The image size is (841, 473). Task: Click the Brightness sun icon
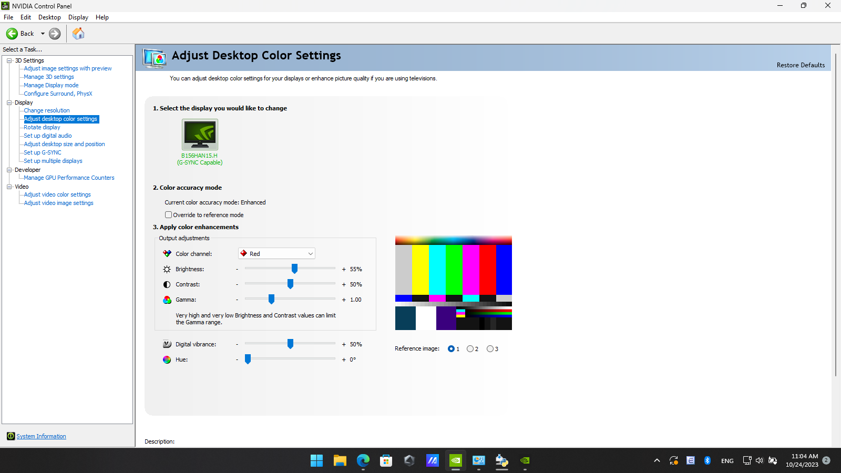click(x=167, y=269)
